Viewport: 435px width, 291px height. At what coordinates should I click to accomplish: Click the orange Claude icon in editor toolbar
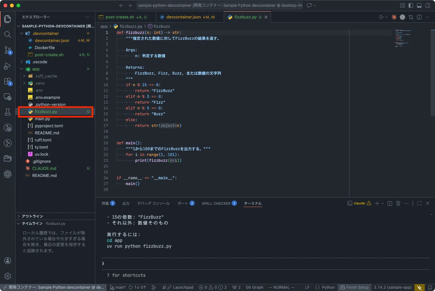pos(394,17)
